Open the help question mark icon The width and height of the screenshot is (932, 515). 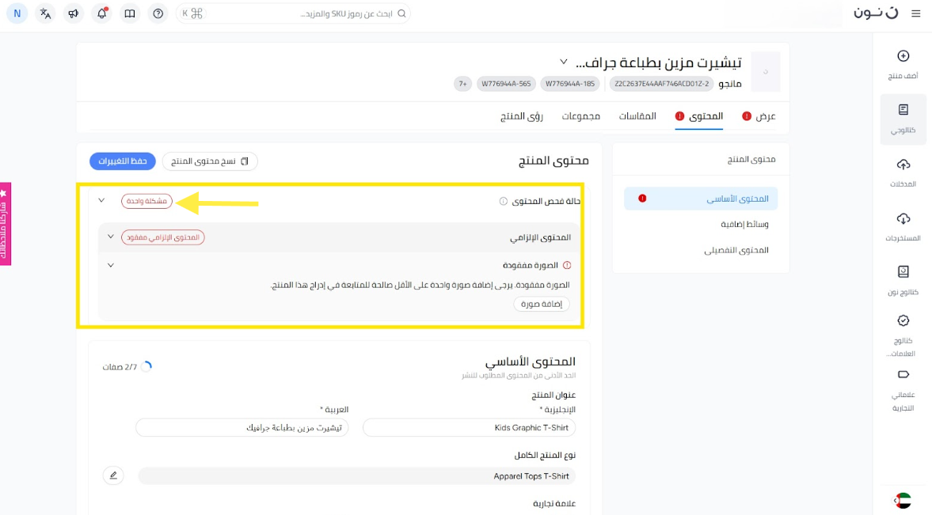[158, 13]
